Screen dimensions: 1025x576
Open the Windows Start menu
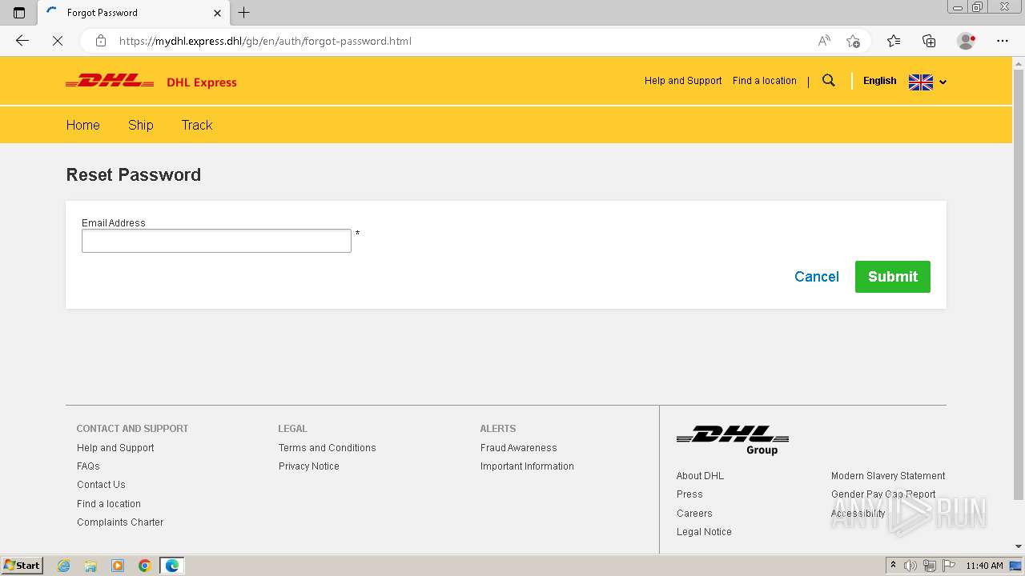coord(22,566)
